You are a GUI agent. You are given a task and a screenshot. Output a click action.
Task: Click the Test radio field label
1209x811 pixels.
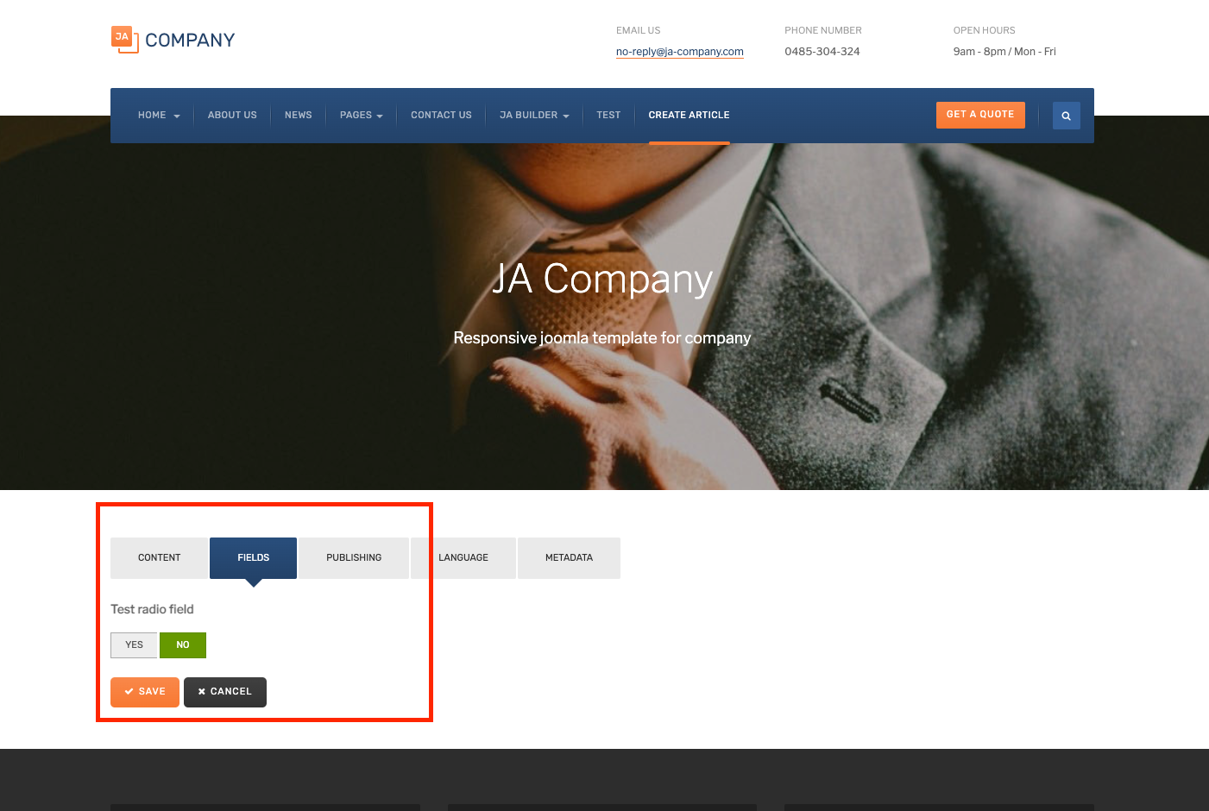[x=152, y=609]
